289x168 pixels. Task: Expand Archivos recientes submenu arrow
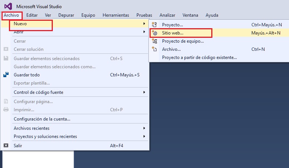144,128
